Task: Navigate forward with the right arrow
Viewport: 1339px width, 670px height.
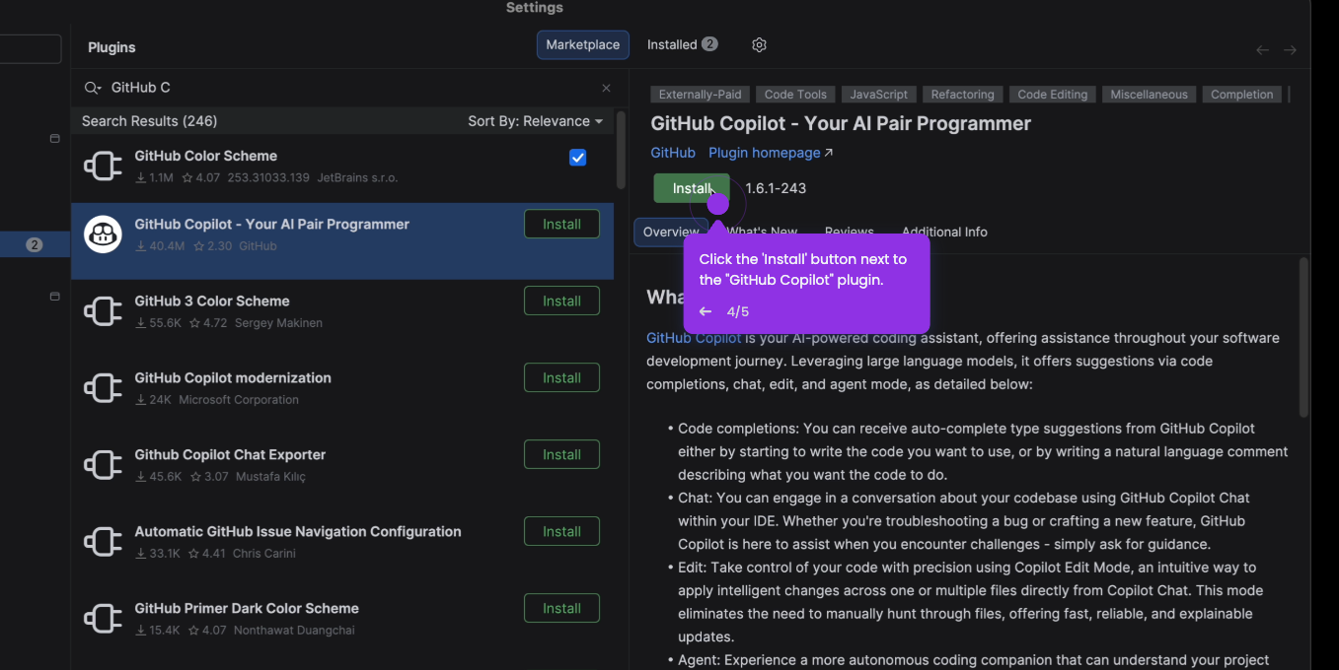Action: click(x=1290, y=49)
